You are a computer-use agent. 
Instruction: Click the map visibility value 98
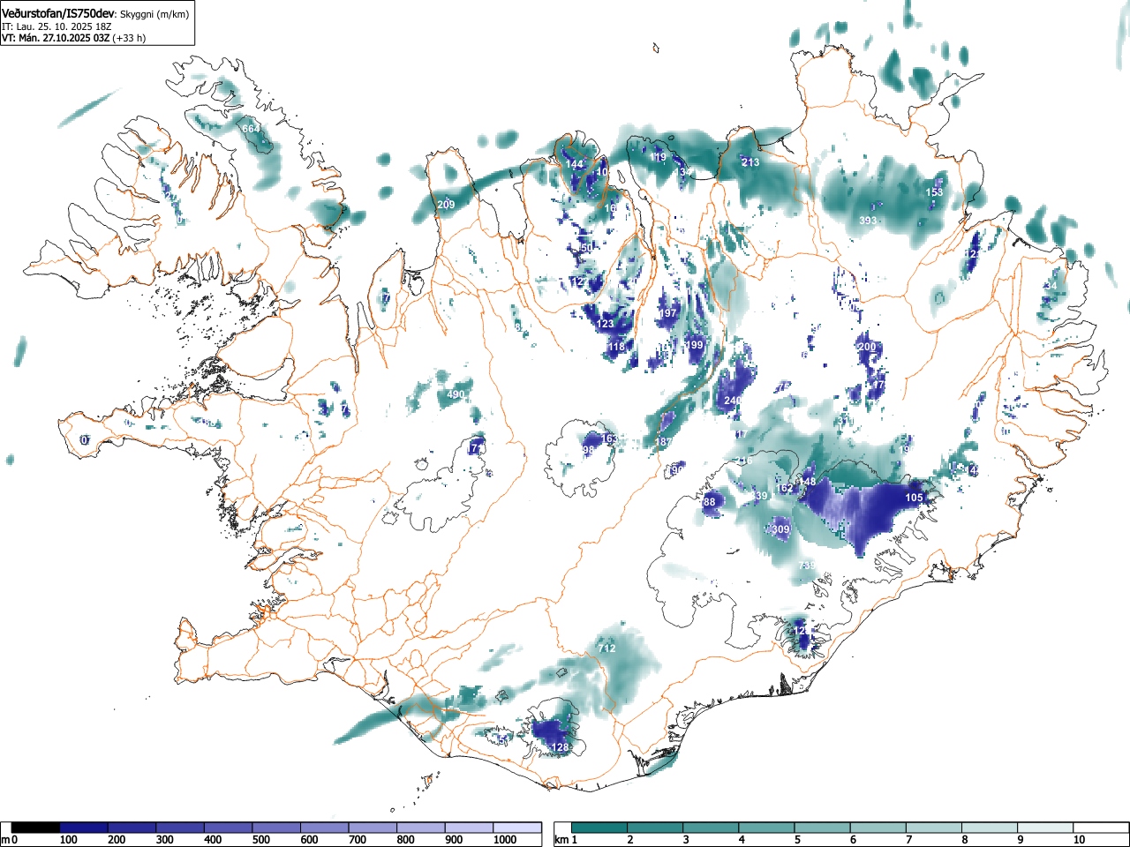tap(589, 450)
